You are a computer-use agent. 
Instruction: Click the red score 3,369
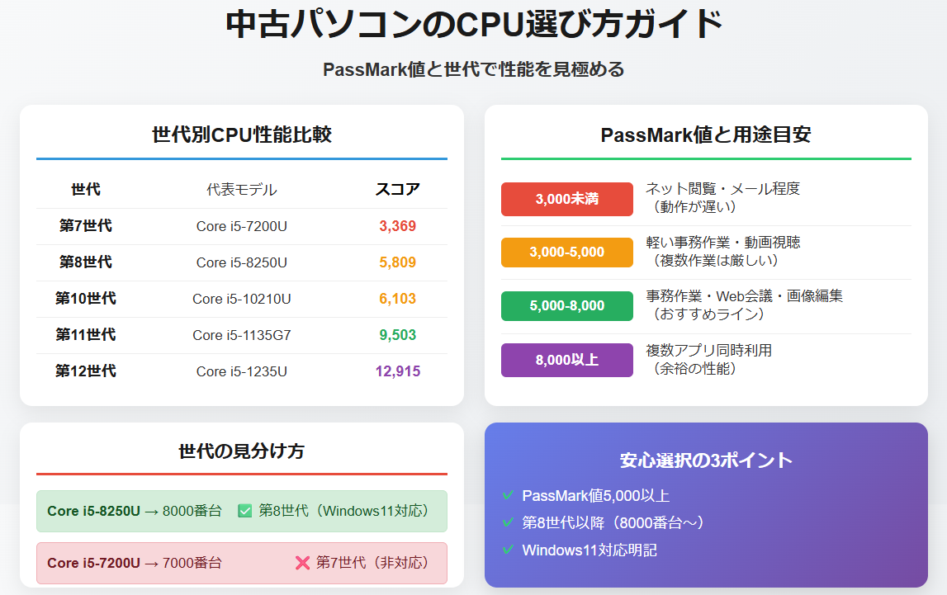pyautogui.click(x=397, y=226)
